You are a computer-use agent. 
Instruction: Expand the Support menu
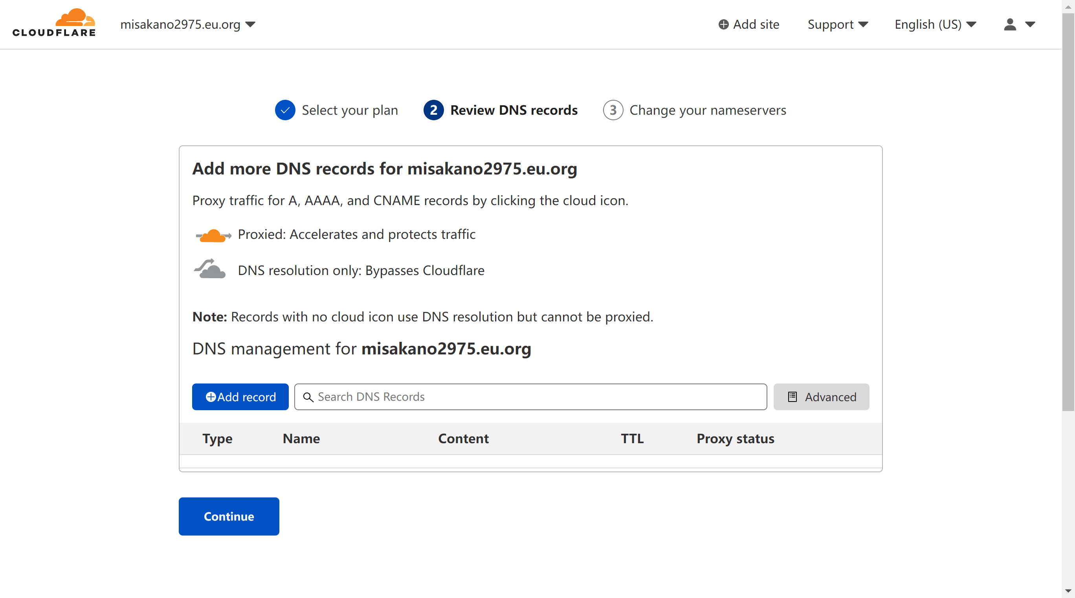[x=838, y=25]
